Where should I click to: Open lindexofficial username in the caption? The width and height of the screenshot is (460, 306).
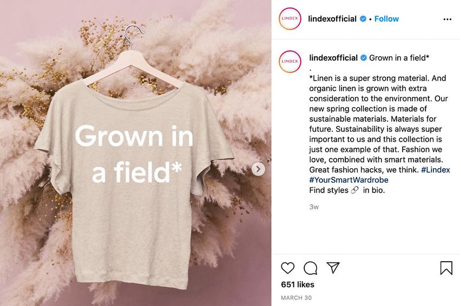click(x=333, y=58)
